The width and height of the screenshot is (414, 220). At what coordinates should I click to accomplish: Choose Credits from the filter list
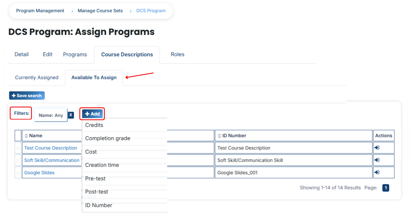tap(124, 125)
